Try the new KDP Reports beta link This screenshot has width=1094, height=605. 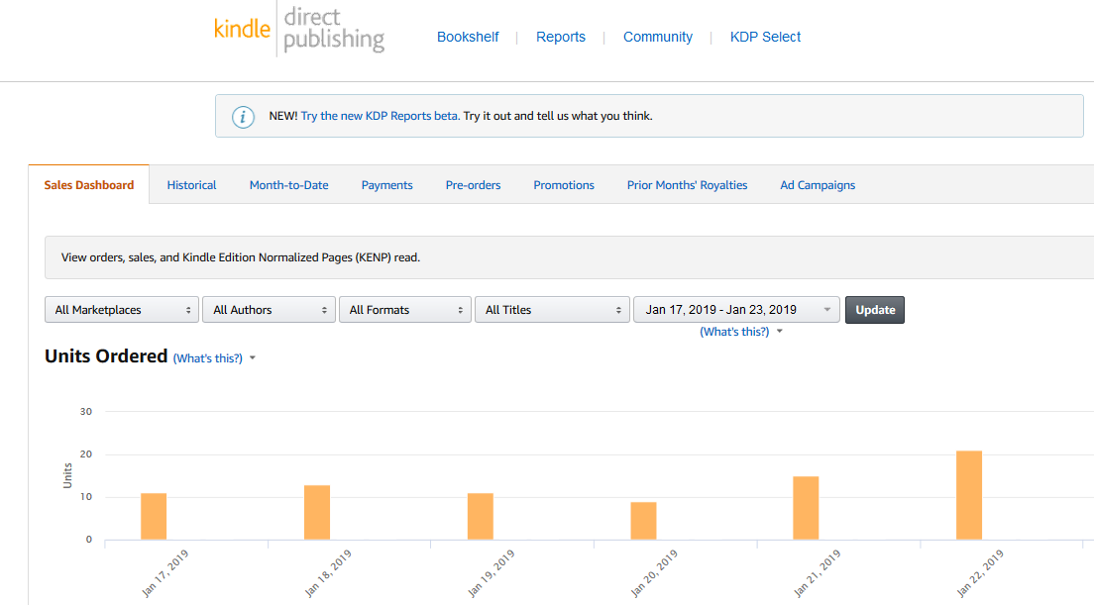pos(381,116)
